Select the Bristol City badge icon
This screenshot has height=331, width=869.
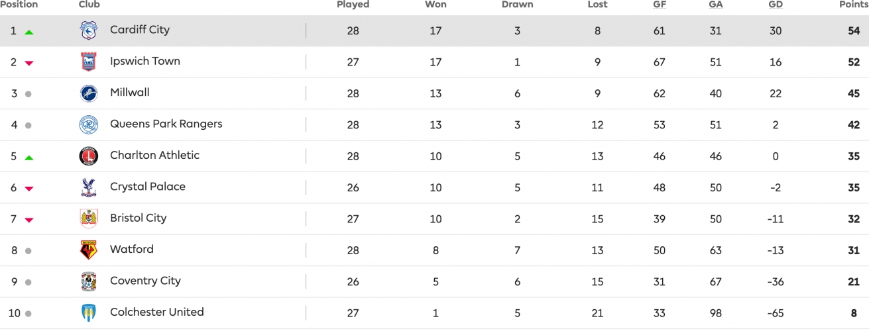click(x=88, y=218)
